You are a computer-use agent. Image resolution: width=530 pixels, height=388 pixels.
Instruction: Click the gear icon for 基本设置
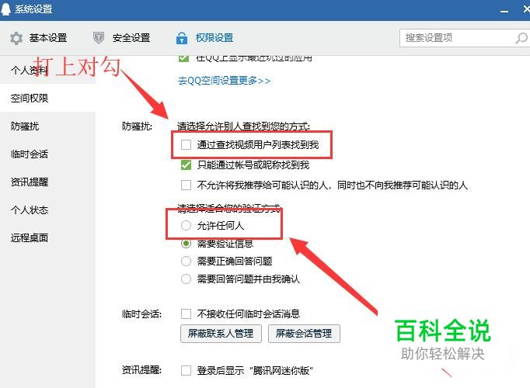[16, 38]
